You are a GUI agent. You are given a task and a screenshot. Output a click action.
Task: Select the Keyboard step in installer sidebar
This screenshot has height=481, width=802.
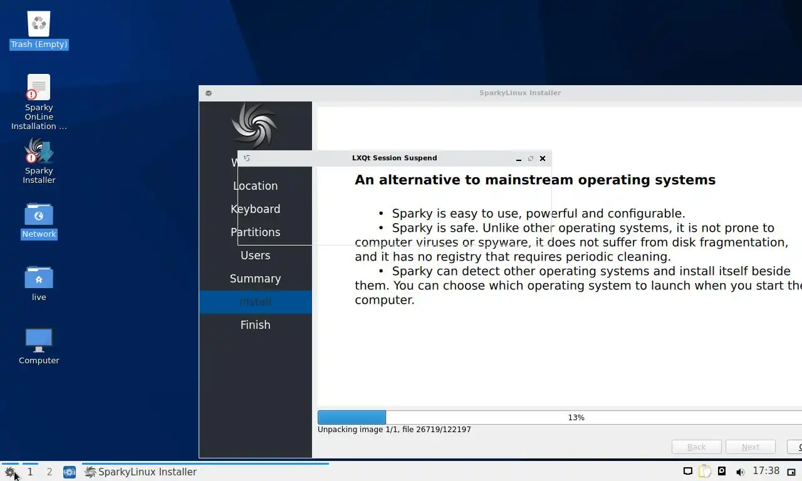click(x=256, y=209)
